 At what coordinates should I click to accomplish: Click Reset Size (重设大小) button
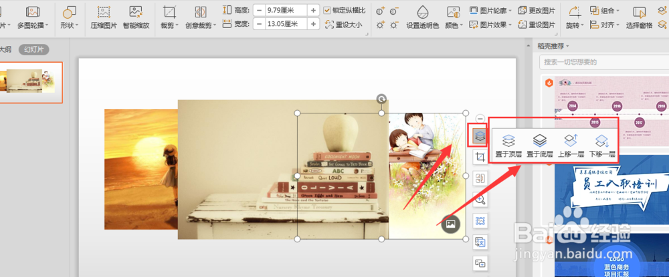point(343,25)
